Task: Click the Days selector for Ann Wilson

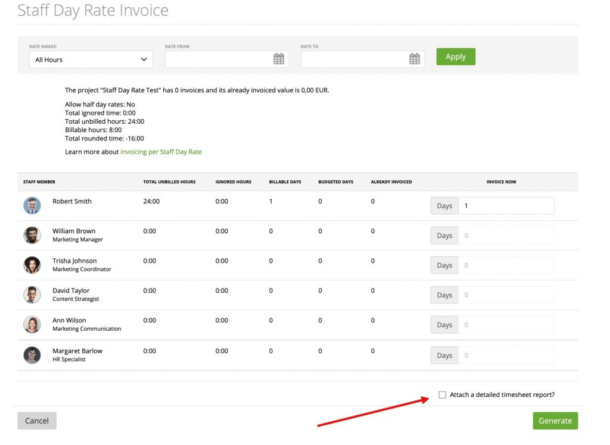Action: click(444, 324)
